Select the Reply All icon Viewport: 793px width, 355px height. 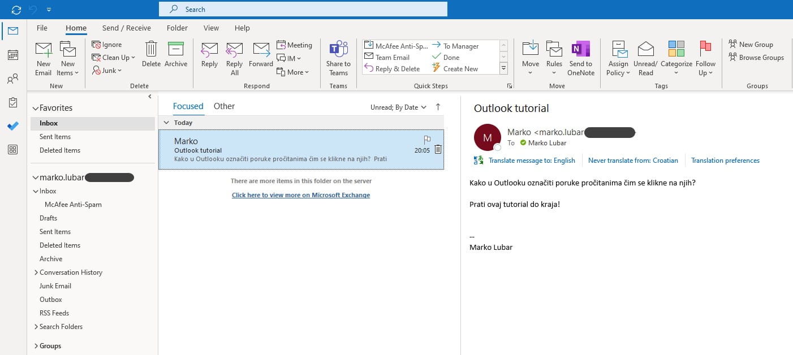pos(234,57)
